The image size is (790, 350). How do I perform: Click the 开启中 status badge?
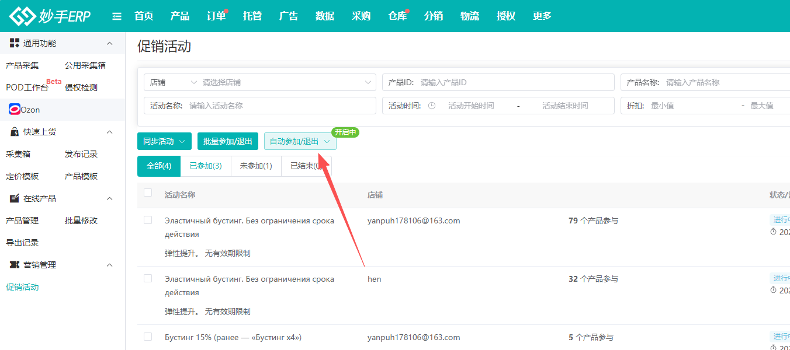(x=345, y=132)
